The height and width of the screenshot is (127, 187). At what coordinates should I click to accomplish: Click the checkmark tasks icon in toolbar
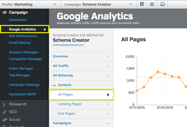[x=152, y=4]
